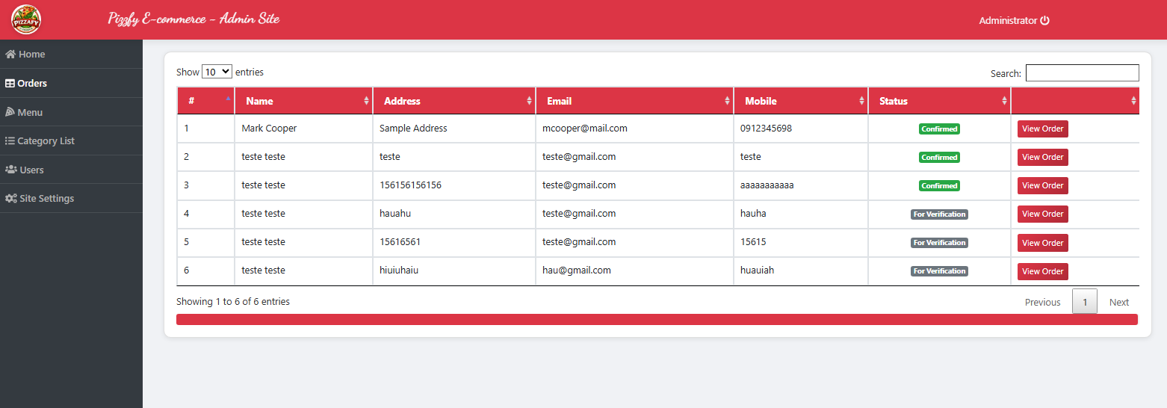The height and width of the screenshot is (408, 1167).
Task: Click the huauiah mobile cell
Action: [801, 271]
